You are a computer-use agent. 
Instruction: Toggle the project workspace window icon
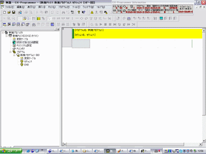point(5,24)
